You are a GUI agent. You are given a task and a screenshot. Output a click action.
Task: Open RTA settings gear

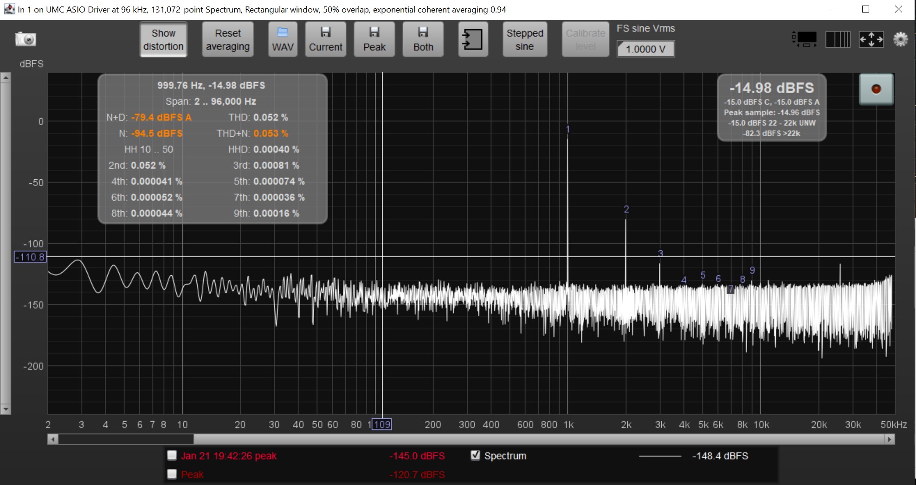(901, 39)
